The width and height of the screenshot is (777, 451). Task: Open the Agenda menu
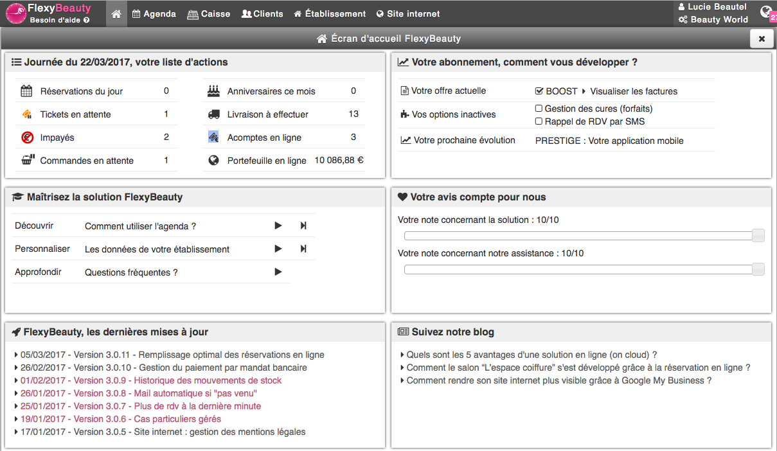(x=154, y=13)
